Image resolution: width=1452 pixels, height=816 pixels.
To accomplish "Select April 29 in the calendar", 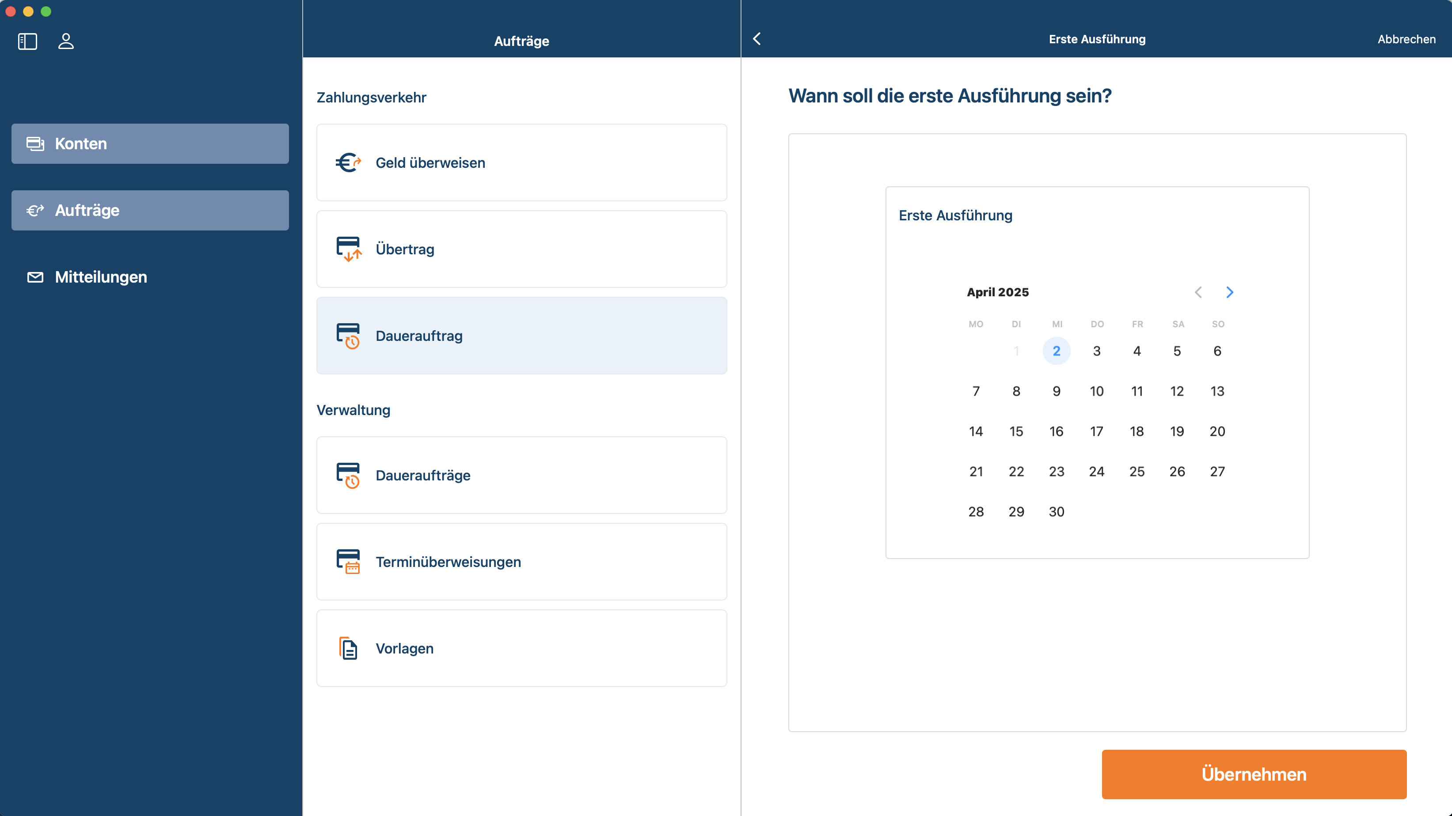I will [1016, 512].
